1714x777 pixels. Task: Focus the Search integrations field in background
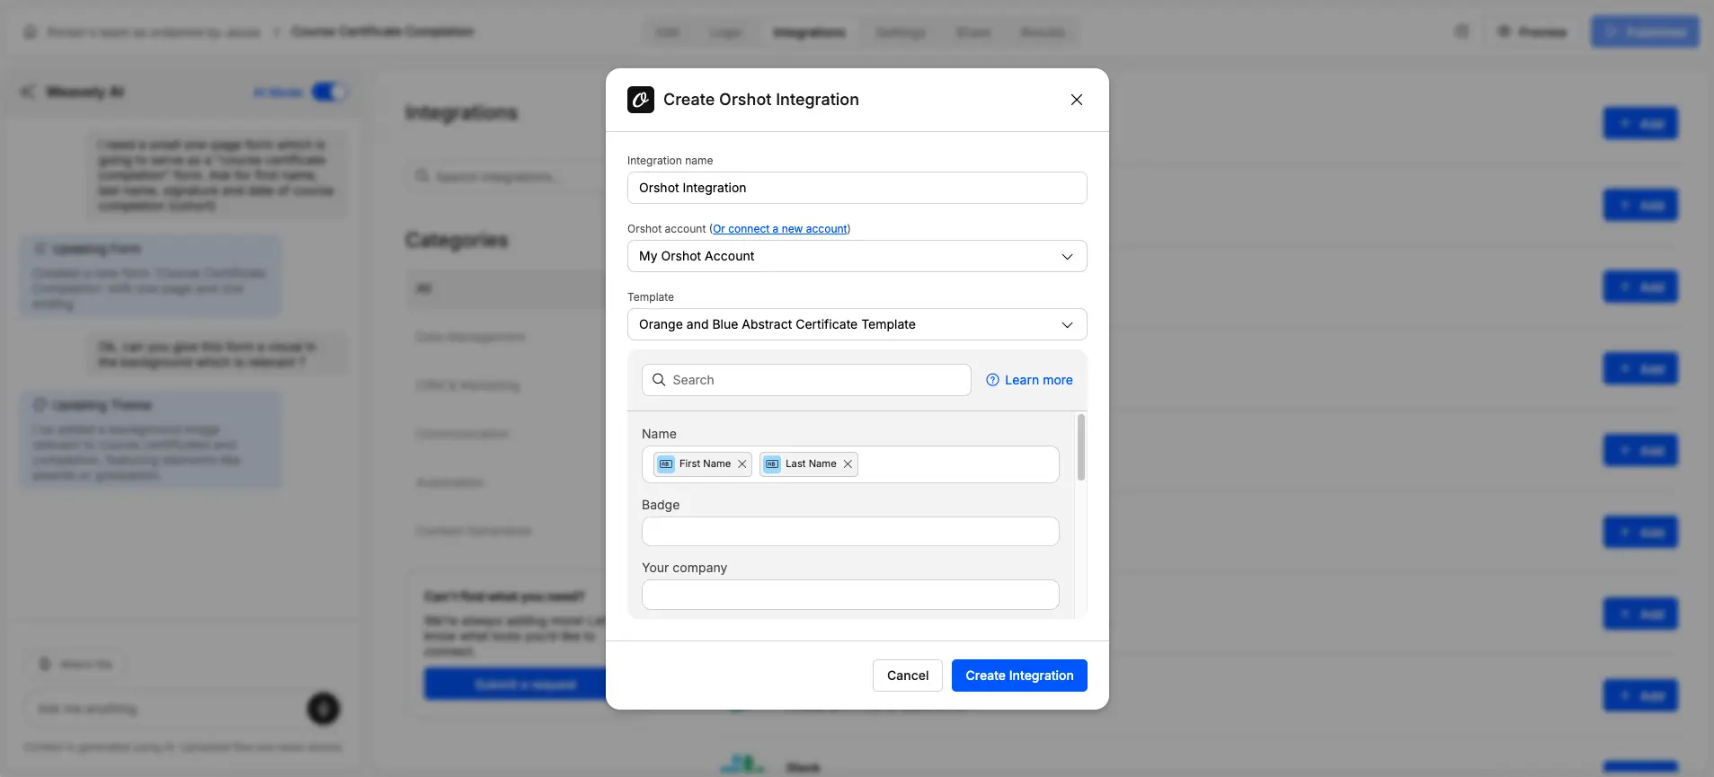(x=508, y=176)
